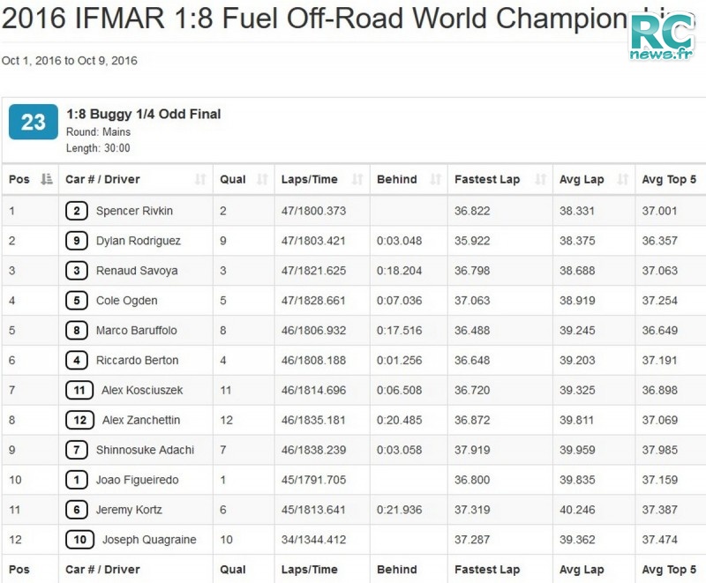Open driver Joseph Quagraine

(x=149, y=540)
